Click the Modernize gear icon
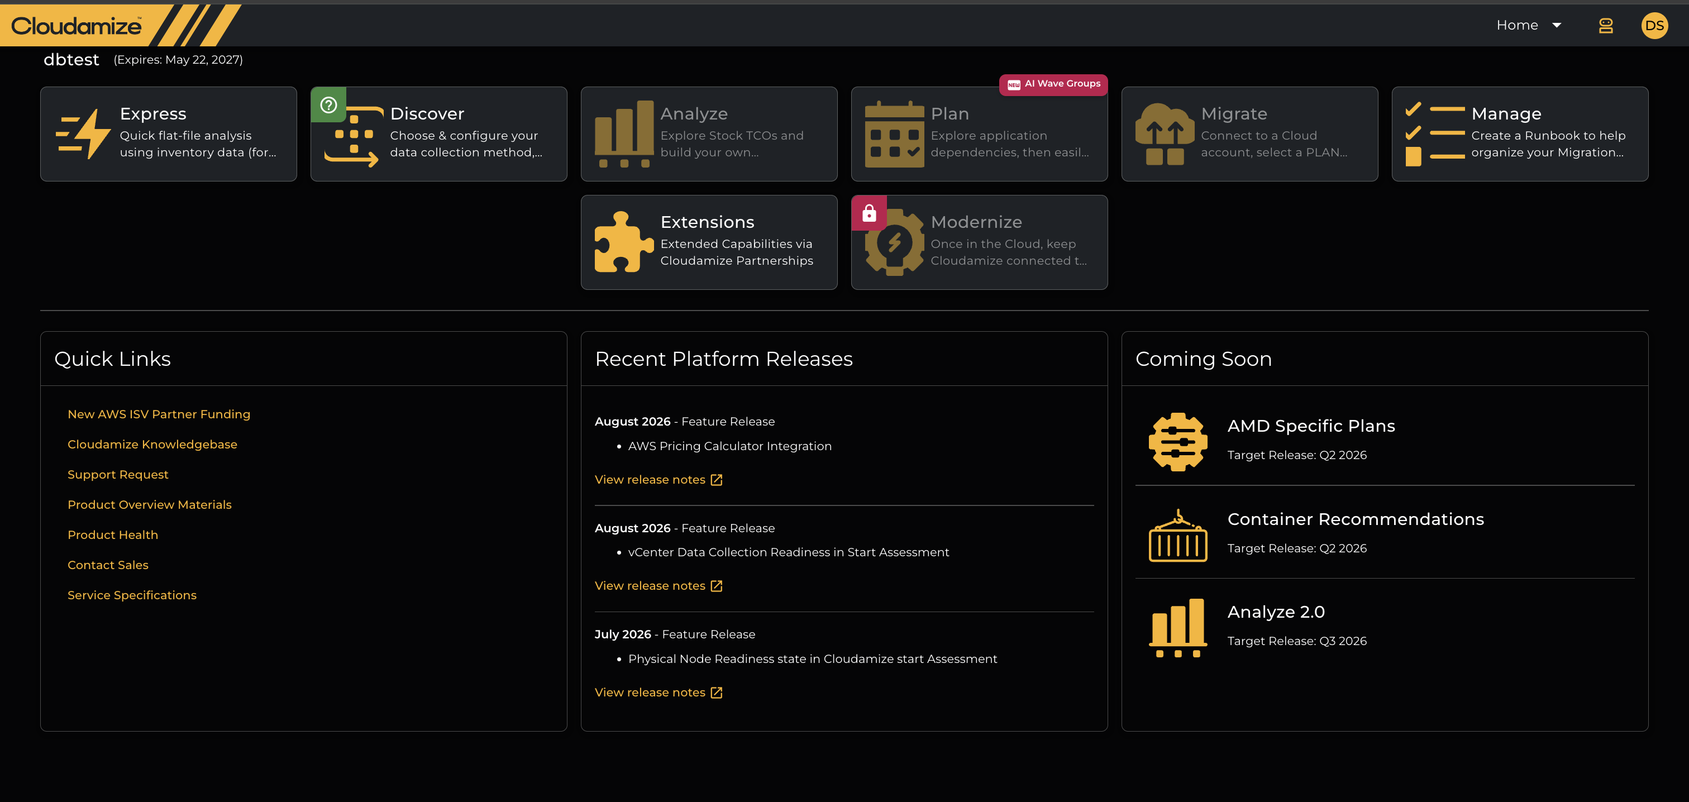Screen dimensions: 1689x802 coord(894,242)
